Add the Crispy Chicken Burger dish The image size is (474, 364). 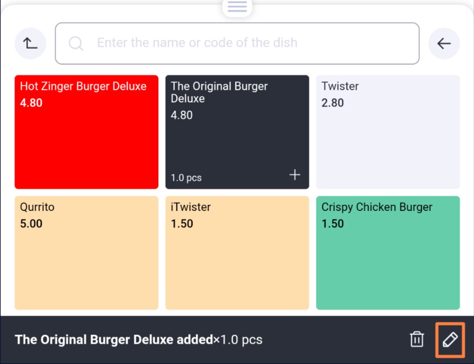388,253
